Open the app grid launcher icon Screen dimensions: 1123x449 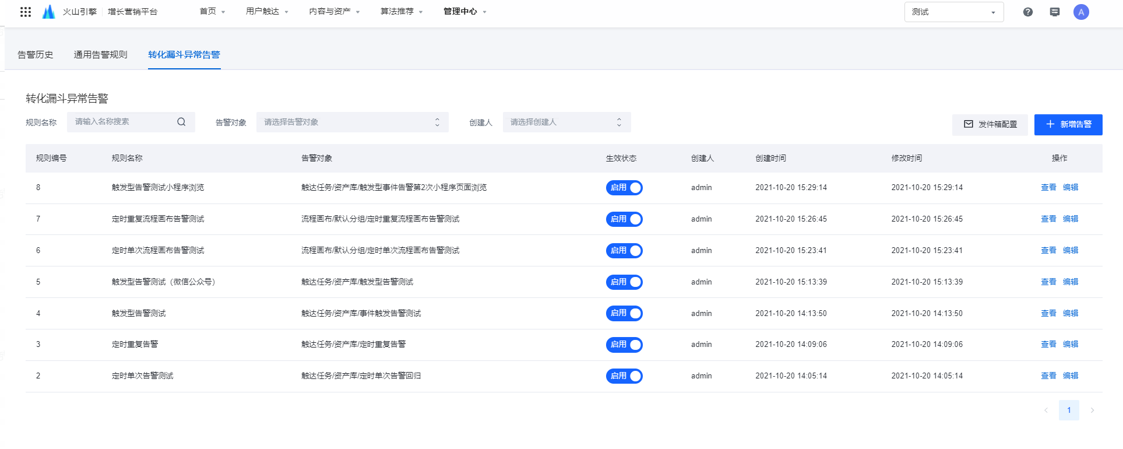pyautogui.click(x=26, y=12)
